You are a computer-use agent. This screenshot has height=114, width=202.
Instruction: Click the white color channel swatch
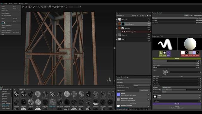[x=183, y=53]
